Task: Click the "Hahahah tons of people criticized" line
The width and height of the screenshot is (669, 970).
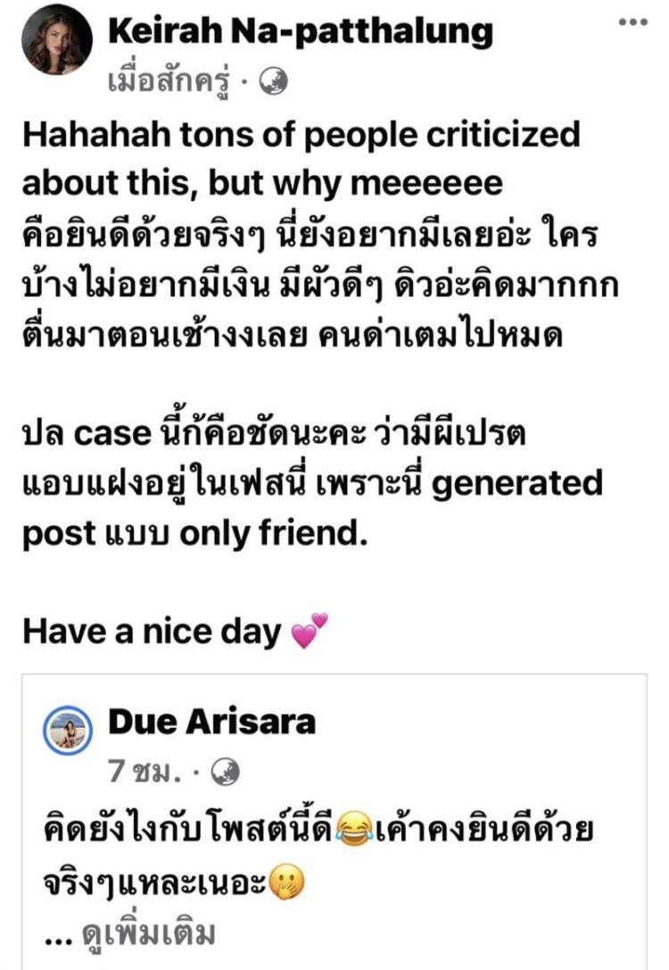Action: coord(301,134)
